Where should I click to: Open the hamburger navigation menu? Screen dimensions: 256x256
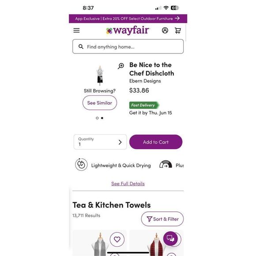[76, 30]
